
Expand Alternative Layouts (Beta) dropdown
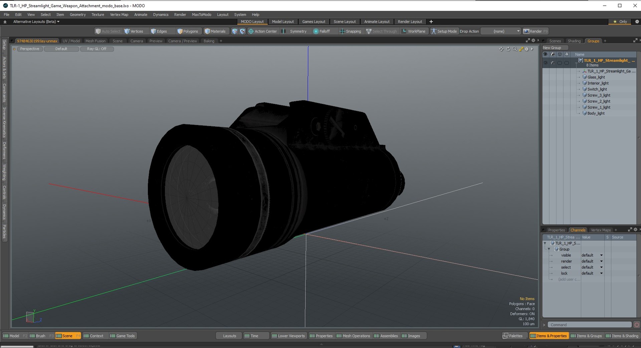(36, 21)
